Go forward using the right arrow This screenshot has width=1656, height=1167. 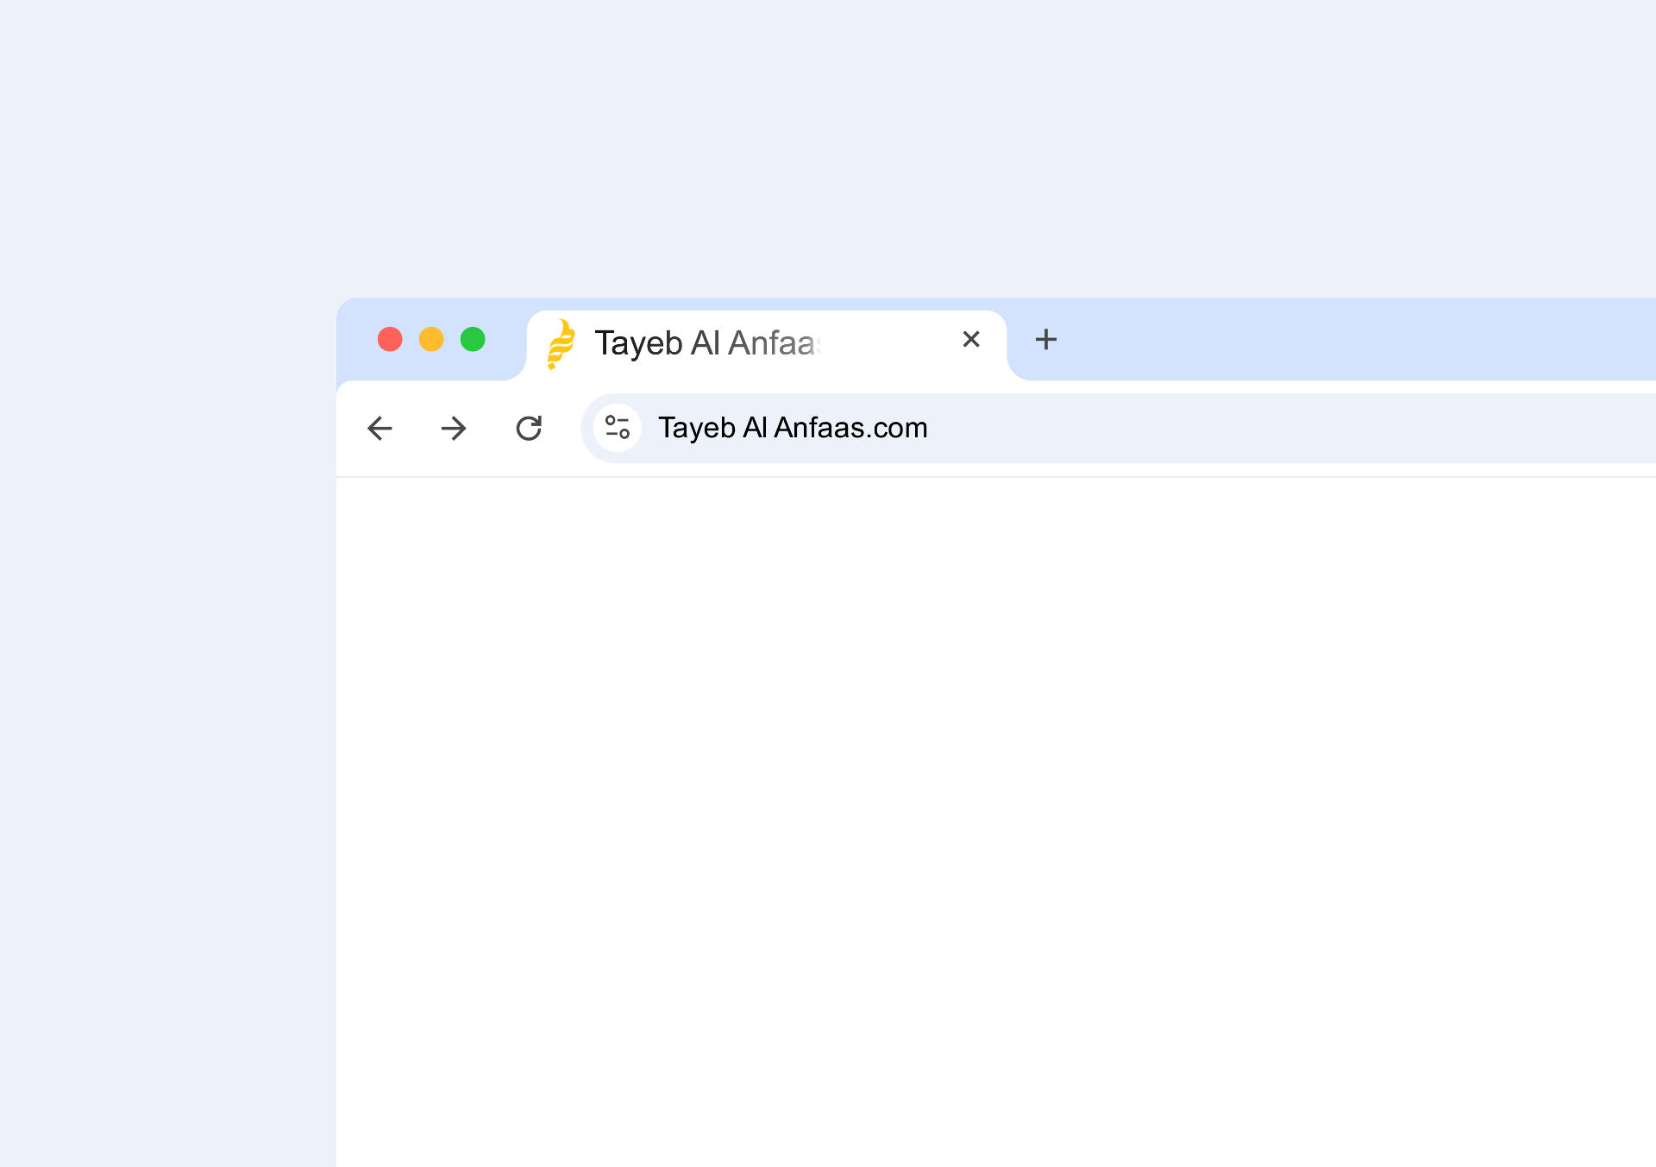point(454,428)
